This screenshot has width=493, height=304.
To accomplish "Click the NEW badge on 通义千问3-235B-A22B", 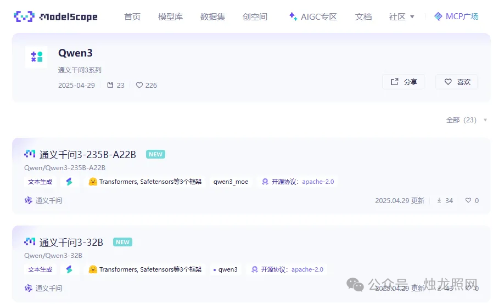I will [155, 154].
